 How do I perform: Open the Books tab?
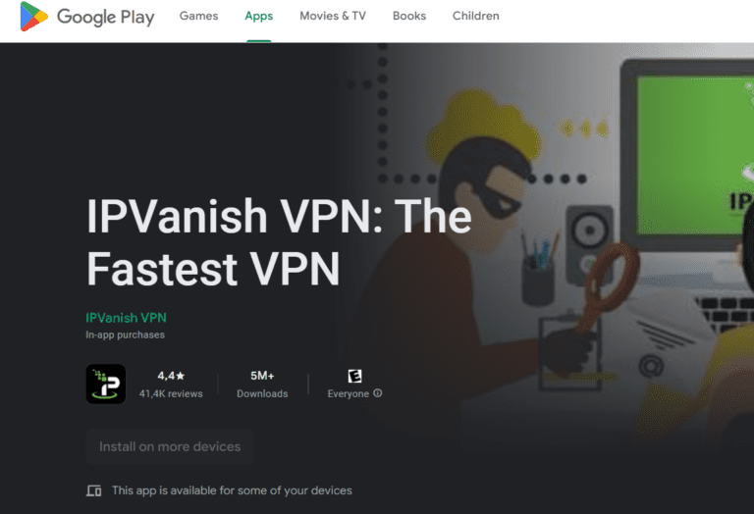pyautogui.click(x=409, y=16)
